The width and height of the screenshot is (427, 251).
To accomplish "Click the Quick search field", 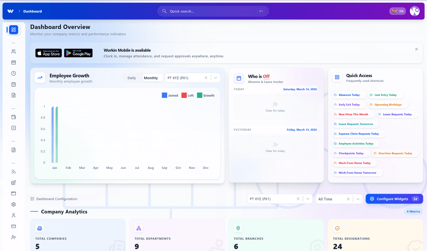I will (212, 11).
